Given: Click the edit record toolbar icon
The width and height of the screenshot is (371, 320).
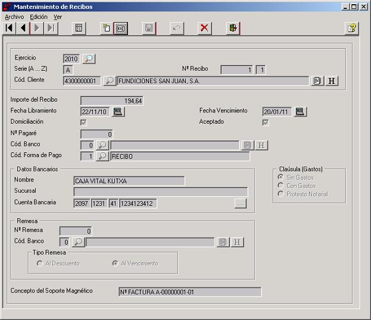Looking at the screenshot, I should click(x=121, y=29).
